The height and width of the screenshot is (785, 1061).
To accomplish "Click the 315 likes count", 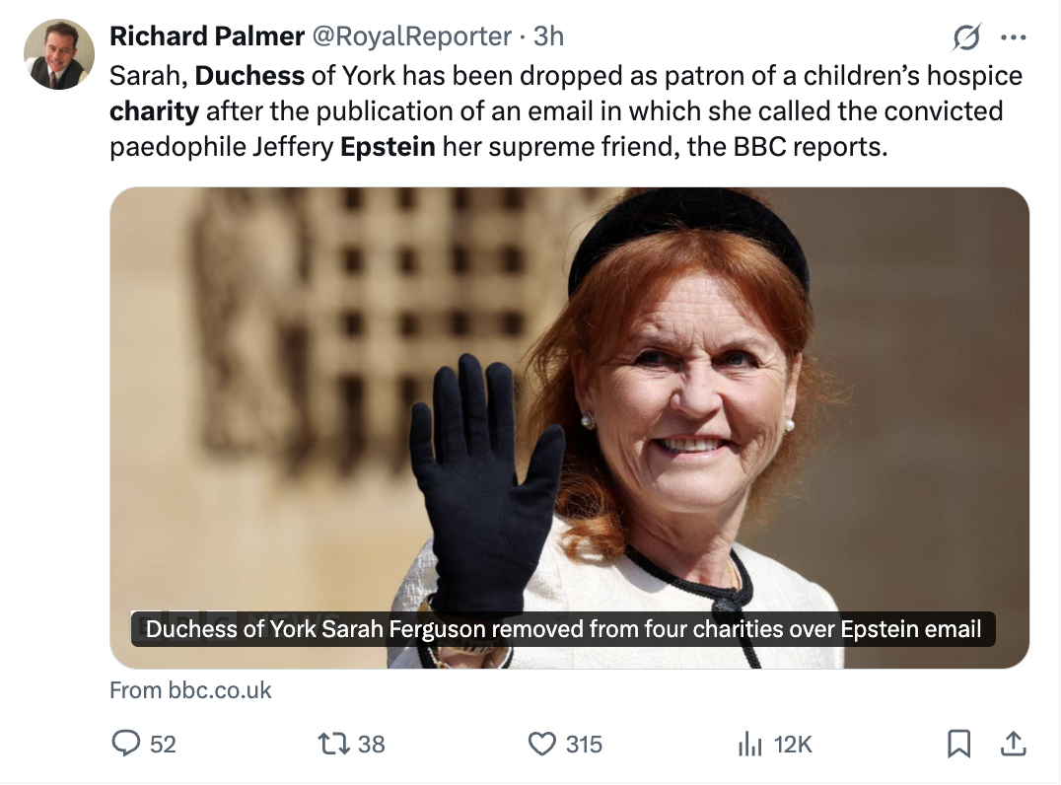I will click(584, 744).
